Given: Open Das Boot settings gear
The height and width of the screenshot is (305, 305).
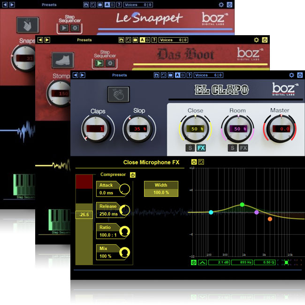Looking at the screenshot, I should [x=256, y=40].
